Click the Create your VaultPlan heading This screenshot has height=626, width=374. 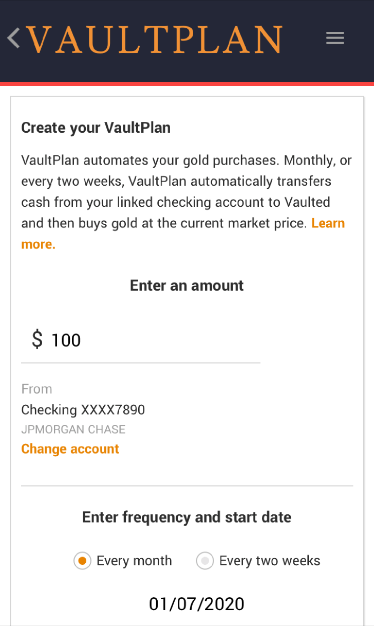click(x=96, y=128)
